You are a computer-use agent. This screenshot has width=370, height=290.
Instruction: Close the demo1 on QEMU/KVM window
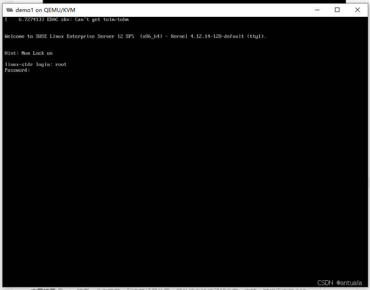point(358,10)
